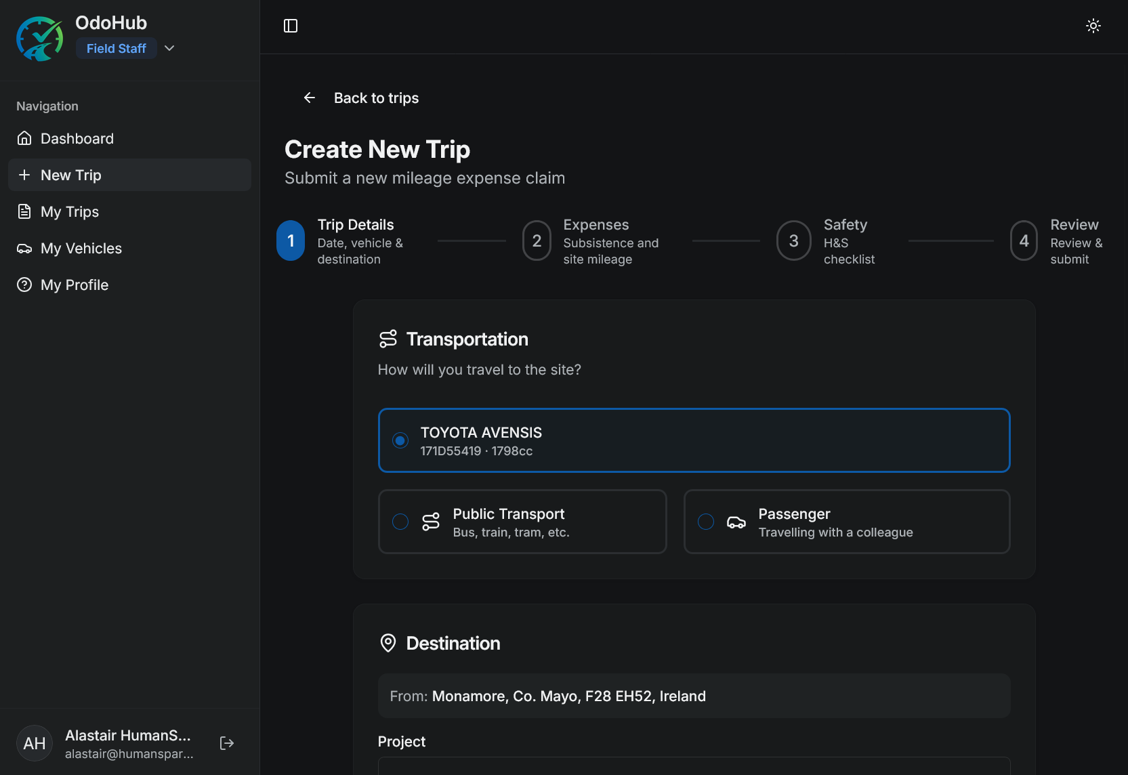Choose Public Transport as travel method

click(400, 522)
